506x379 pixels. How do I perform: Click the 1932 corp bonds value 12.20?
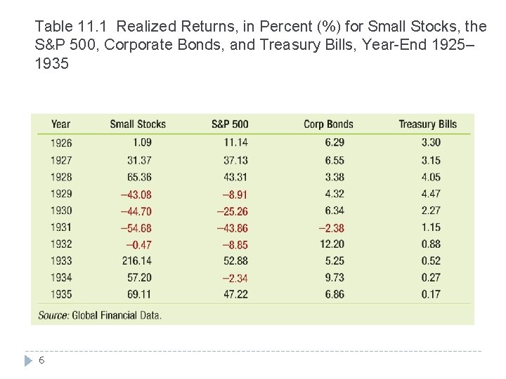point(331,244)
